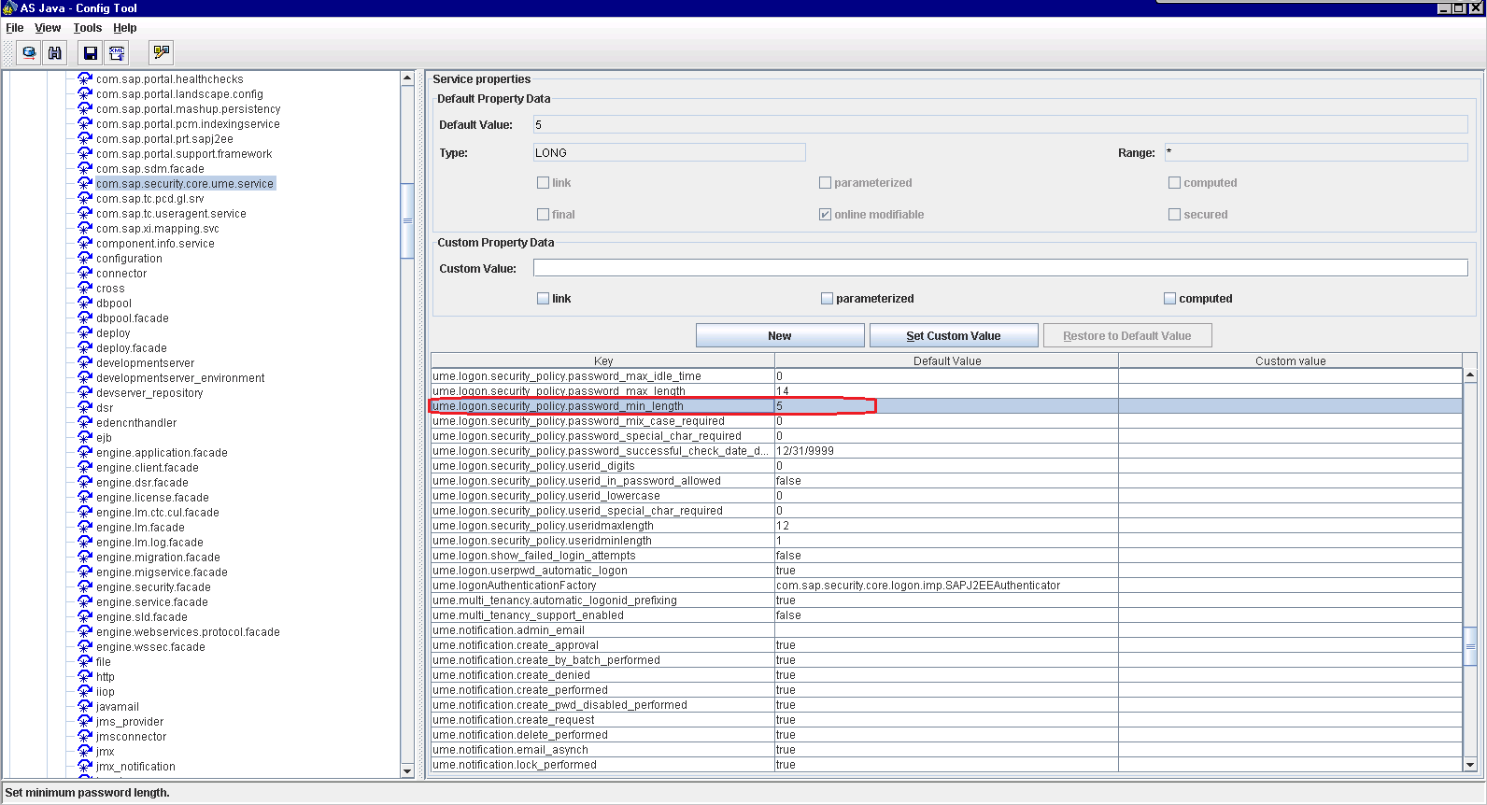Select com.sap.security.core.ume.service tree node
This screenshot has height=805, width=1487.
point(185,183)
